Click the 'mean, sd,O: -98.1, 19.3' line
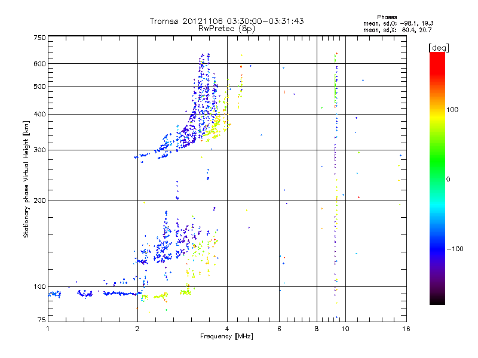This screenshot has width=478, height=358. [x=399, y=23]
